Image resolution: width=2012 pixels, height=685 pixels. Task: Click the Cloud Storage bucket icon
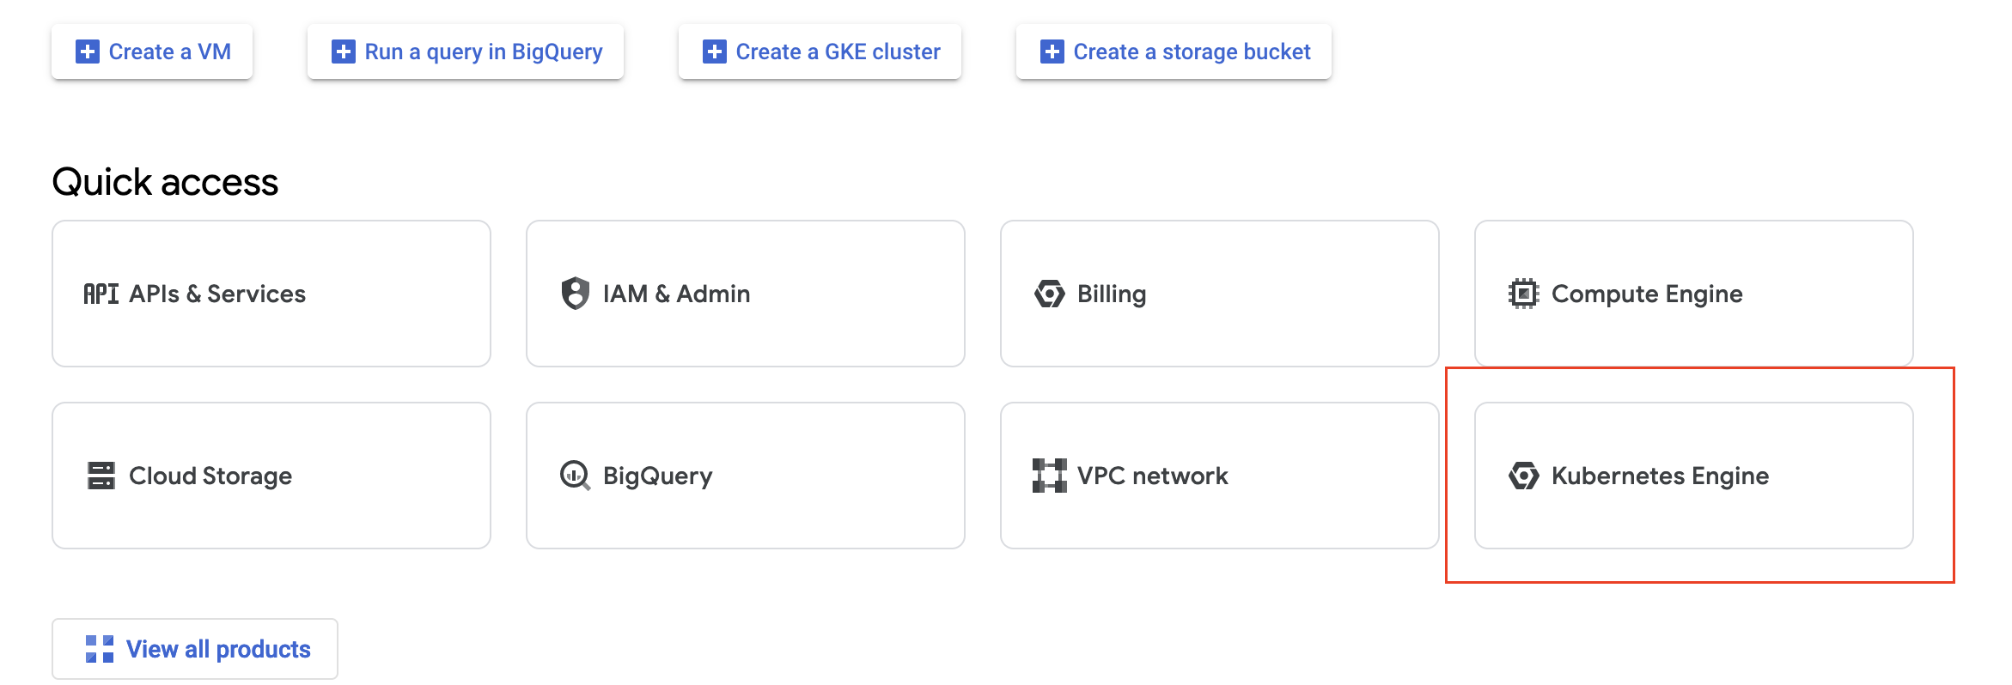pyautogui.click(x=101, y=476)
